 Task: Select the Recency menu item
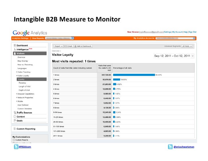22,83
